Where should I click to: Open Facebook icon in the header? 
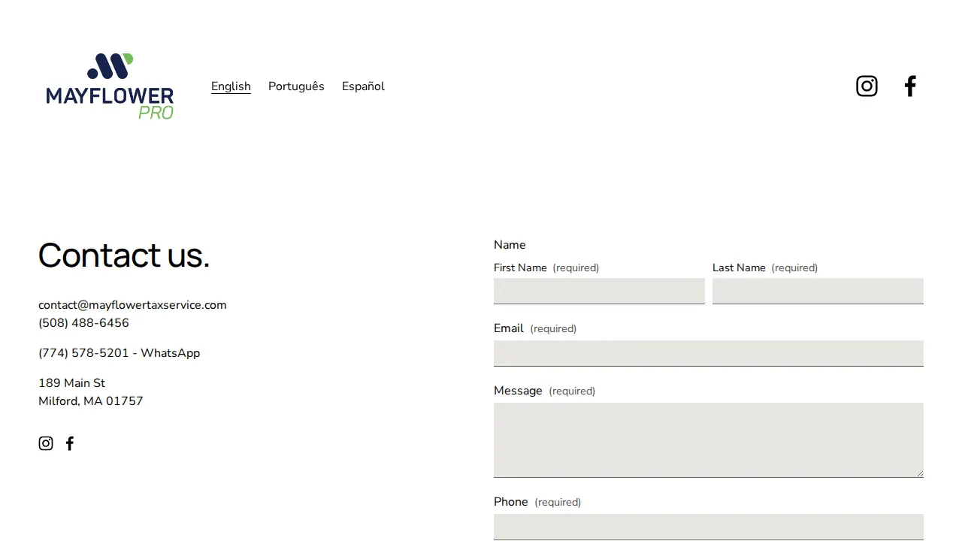[x=910, y=86]
